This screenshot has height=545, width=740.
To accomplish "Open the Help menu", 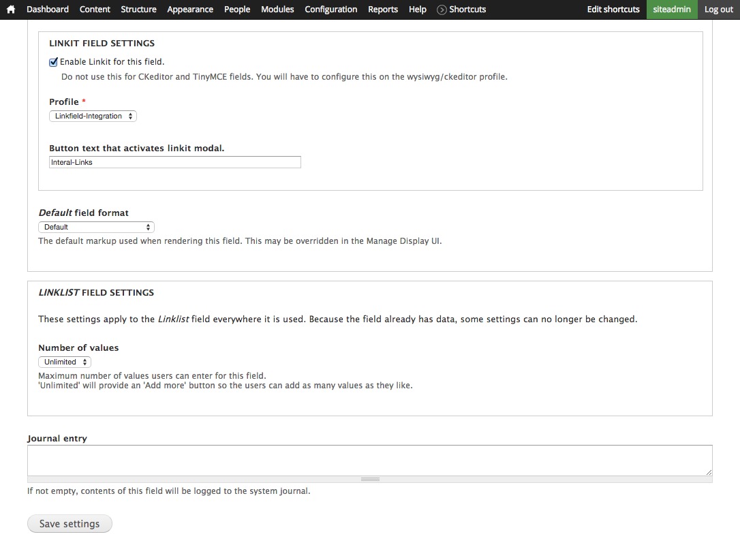I will [x=417, y=9].
